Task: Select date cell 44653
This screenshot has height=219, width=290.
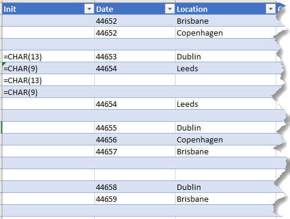Action: (135, 56)
